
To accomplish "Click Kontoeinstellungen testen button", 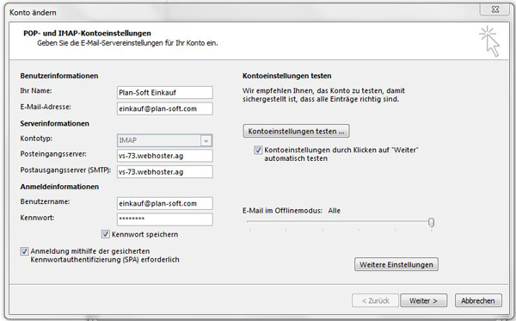I will click(x=296, y=131).
